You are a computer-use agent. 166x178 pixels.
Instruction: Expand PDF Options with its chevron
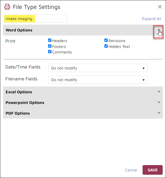click(x=159, y=113)
